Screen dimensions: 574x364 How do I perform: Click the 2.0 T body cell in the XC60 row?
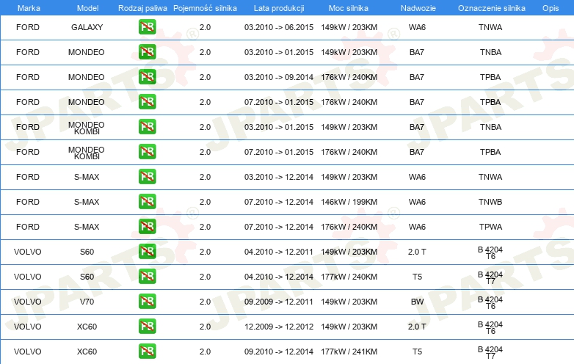point(417,327)
